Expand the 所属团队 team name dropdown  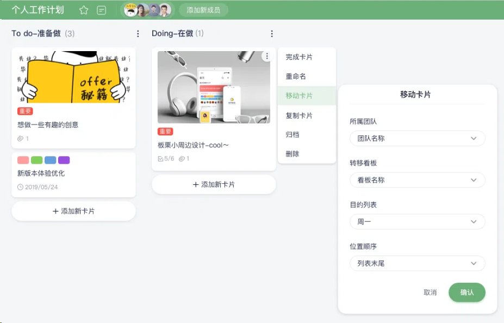point(417,139)
